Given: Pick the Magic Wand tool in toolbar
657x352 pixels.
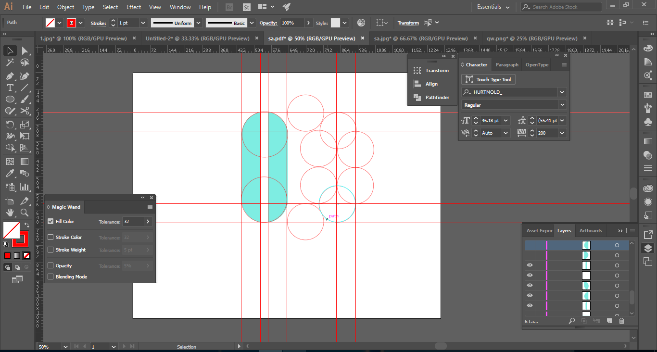Looking at the screenshot, I should click(10, 63).
